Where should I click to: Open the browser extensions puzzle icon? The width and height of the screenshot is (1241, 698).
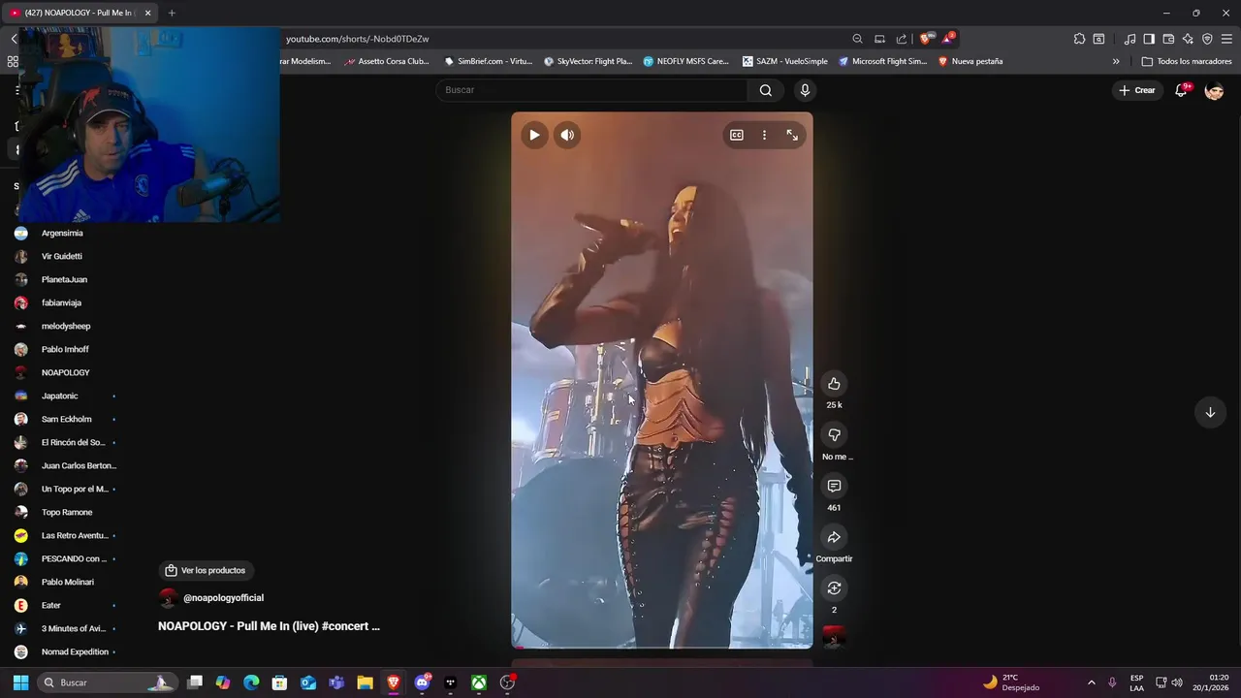pyautogui.click(x=1079, y=39)
